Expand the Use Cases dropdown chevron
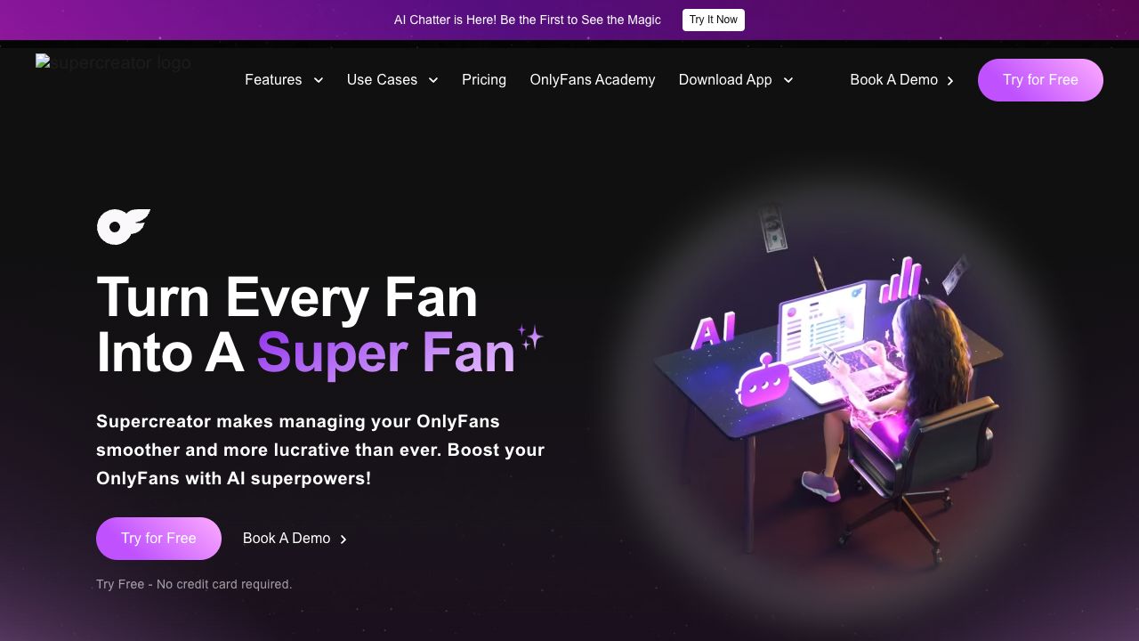 click(x=433, y=80)
